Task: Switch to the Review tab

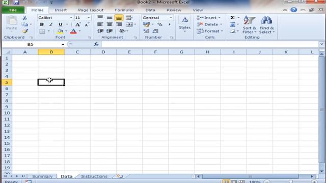Action: [x=174, y=10]
